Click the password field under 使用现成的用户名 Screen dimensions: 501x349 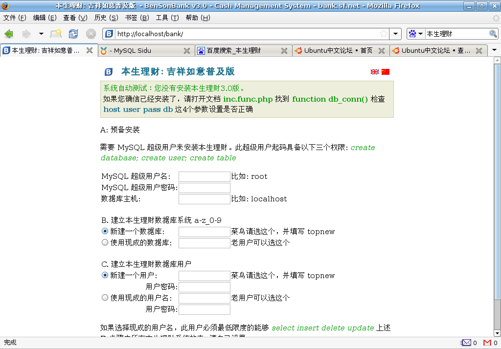[205, 309]
